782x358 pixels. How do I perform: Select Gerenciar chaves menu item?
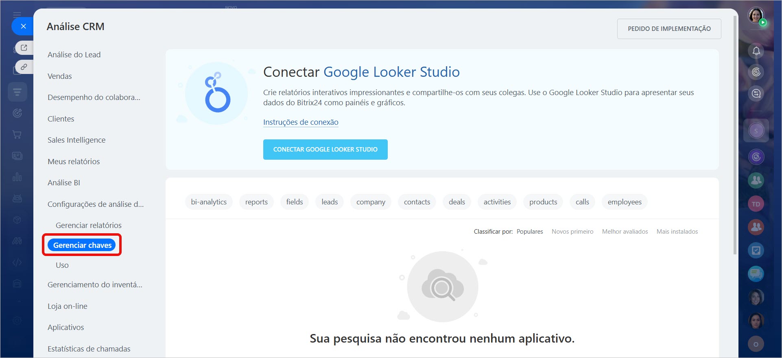pyautogui.click(x=82, y=245)
